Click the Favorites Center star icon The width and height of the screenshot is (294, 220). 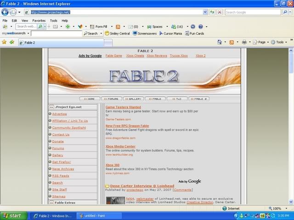[x=4, y=42]
